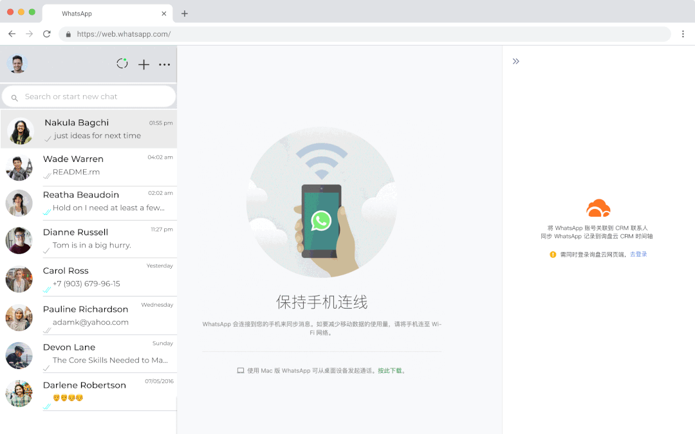Open the Wade Warren chat by name

pyautogui.click(x=73, y=159)
